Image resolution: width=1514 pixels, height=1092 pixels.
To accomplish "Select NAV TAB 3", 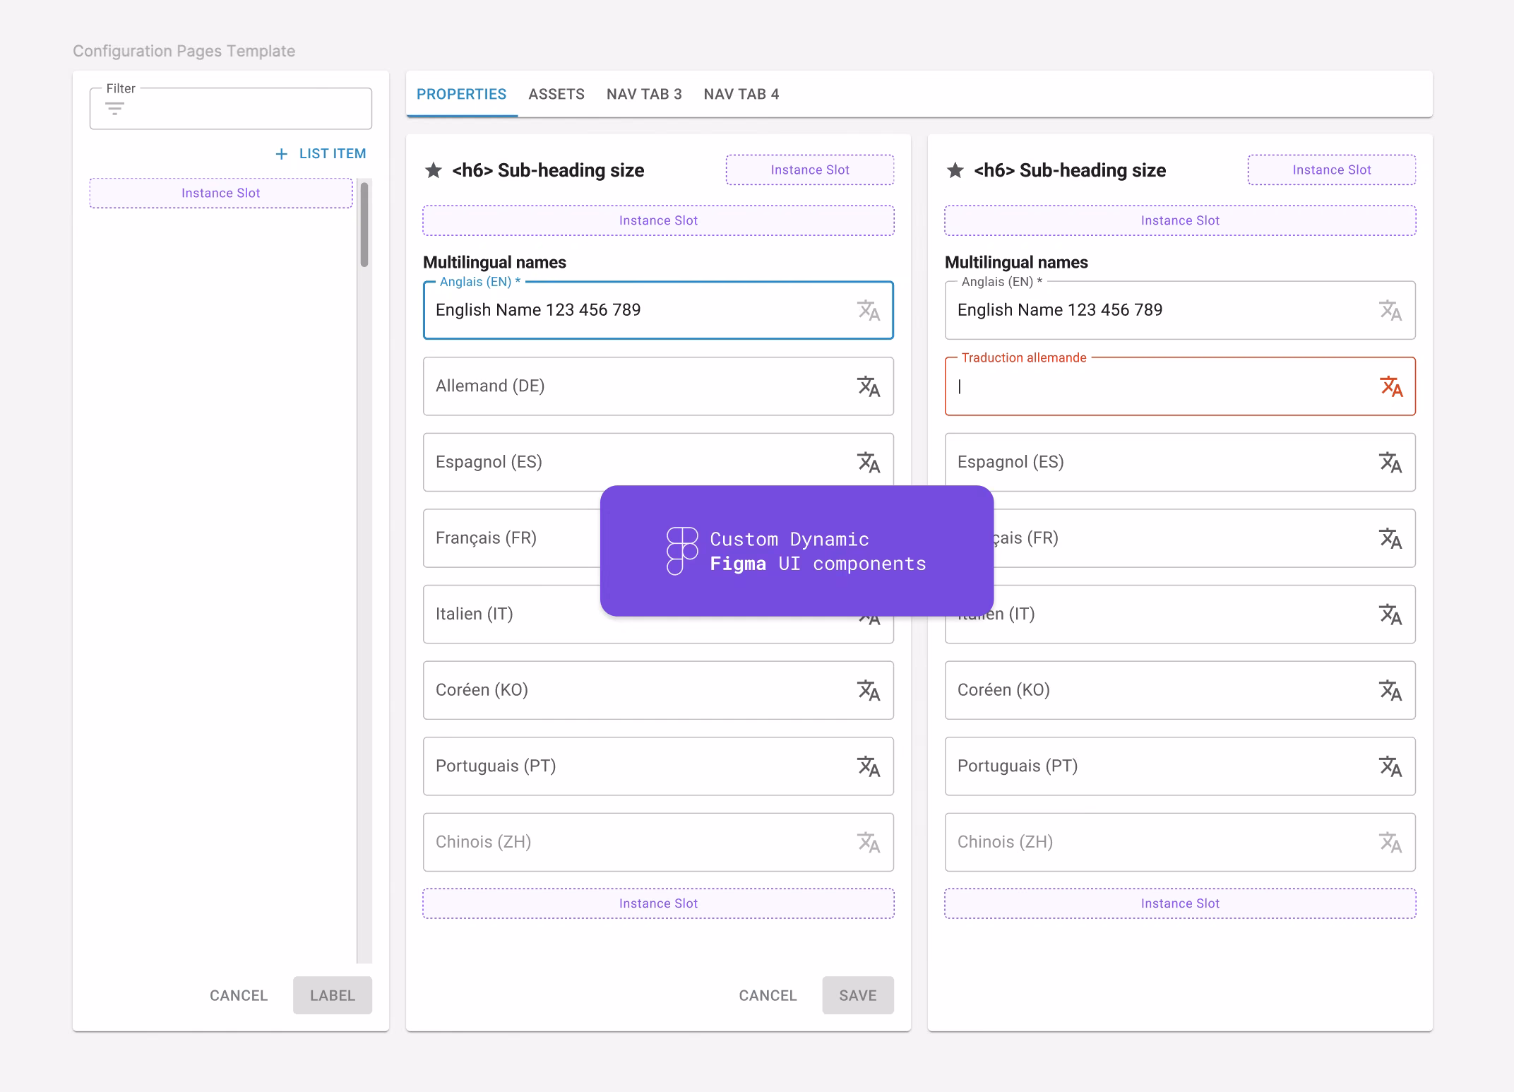I will [x=644, y=94].
